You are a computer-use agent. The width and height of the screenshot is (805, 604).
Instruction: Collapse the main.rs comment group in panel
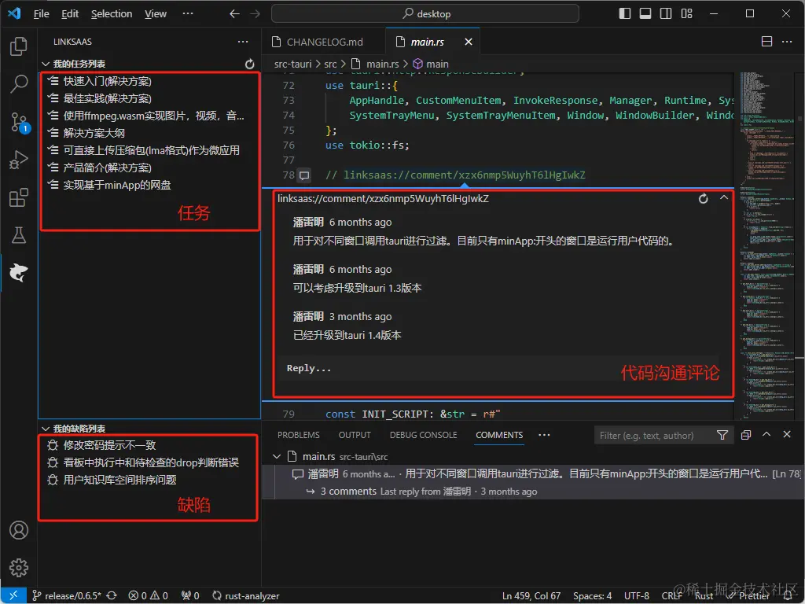click(x=277, y=456)
